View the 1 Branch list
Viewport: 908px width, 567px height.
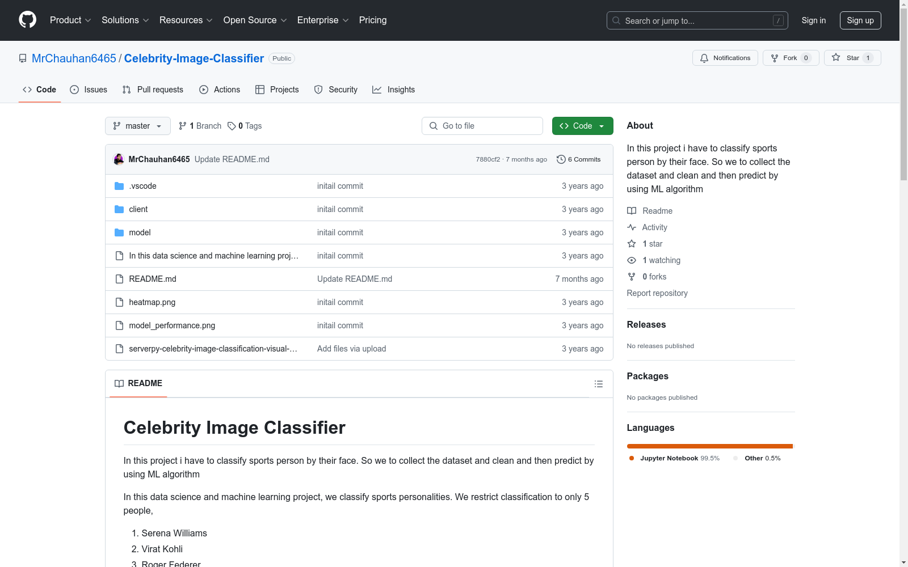200,126
